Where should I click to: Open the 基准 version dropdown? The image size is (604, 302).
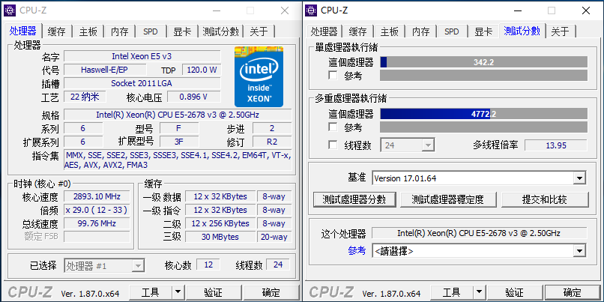tap(579, 178)
